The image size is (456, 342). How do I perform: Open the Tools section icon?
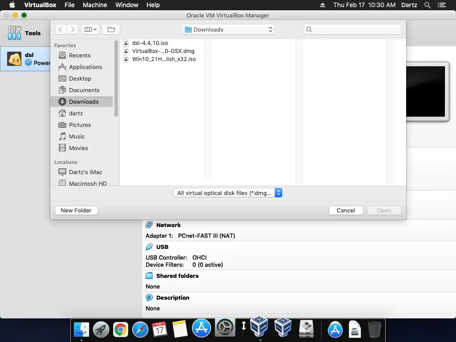[x=14, y=33]
